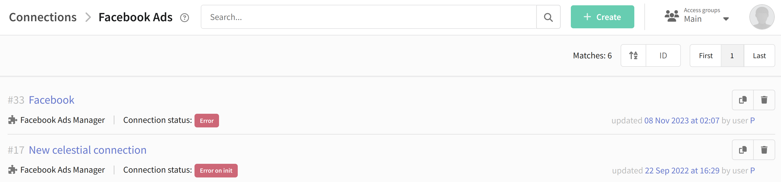Open the user avatar profile menu
Viewport: 781px width, 182px height.
click(762, 17)
